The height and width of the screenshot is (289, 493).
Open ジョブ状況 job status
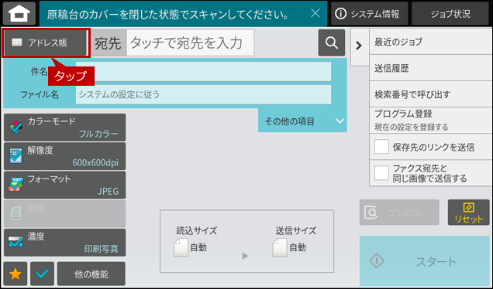[450, 13]
